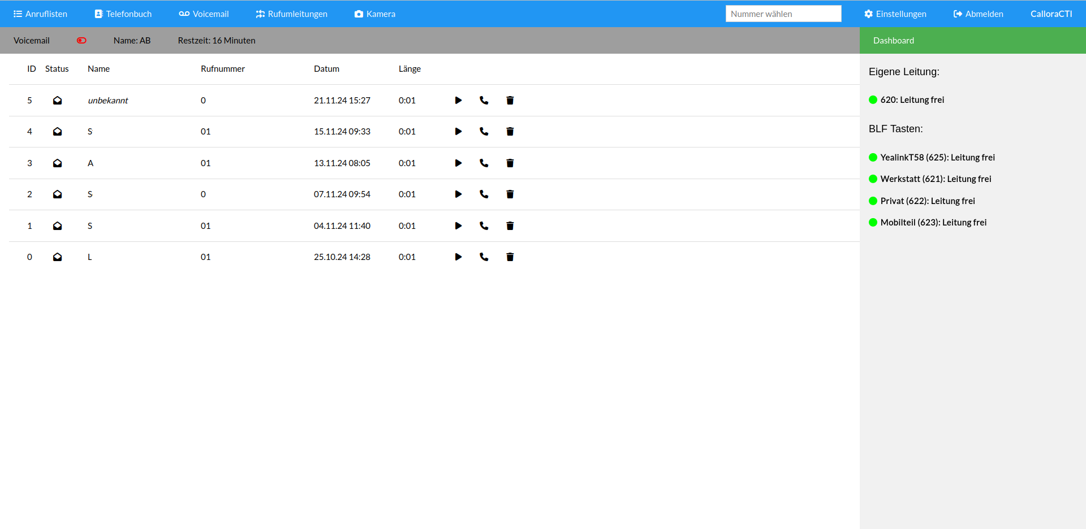The height and width of the screenshot is (529, 1086).
Task: Click BLF key Privat (622)
Action: [x=922, y=201]
